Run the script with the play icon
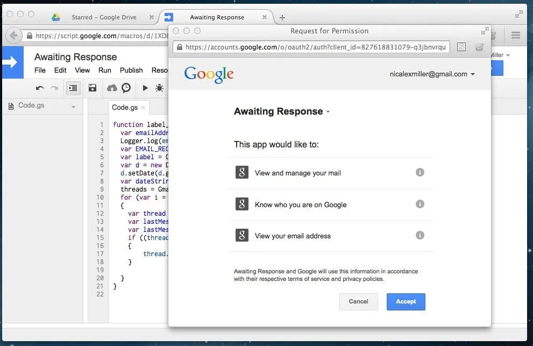533x346 pixels. [145, 88]
